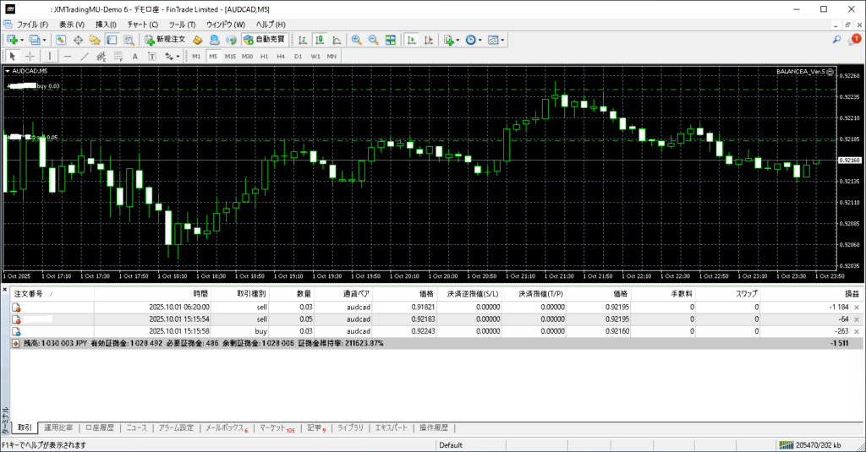Toggle the 自動売買 auto trading button
The height and width of the screenshot is (452, 866).
pos(264,40)
